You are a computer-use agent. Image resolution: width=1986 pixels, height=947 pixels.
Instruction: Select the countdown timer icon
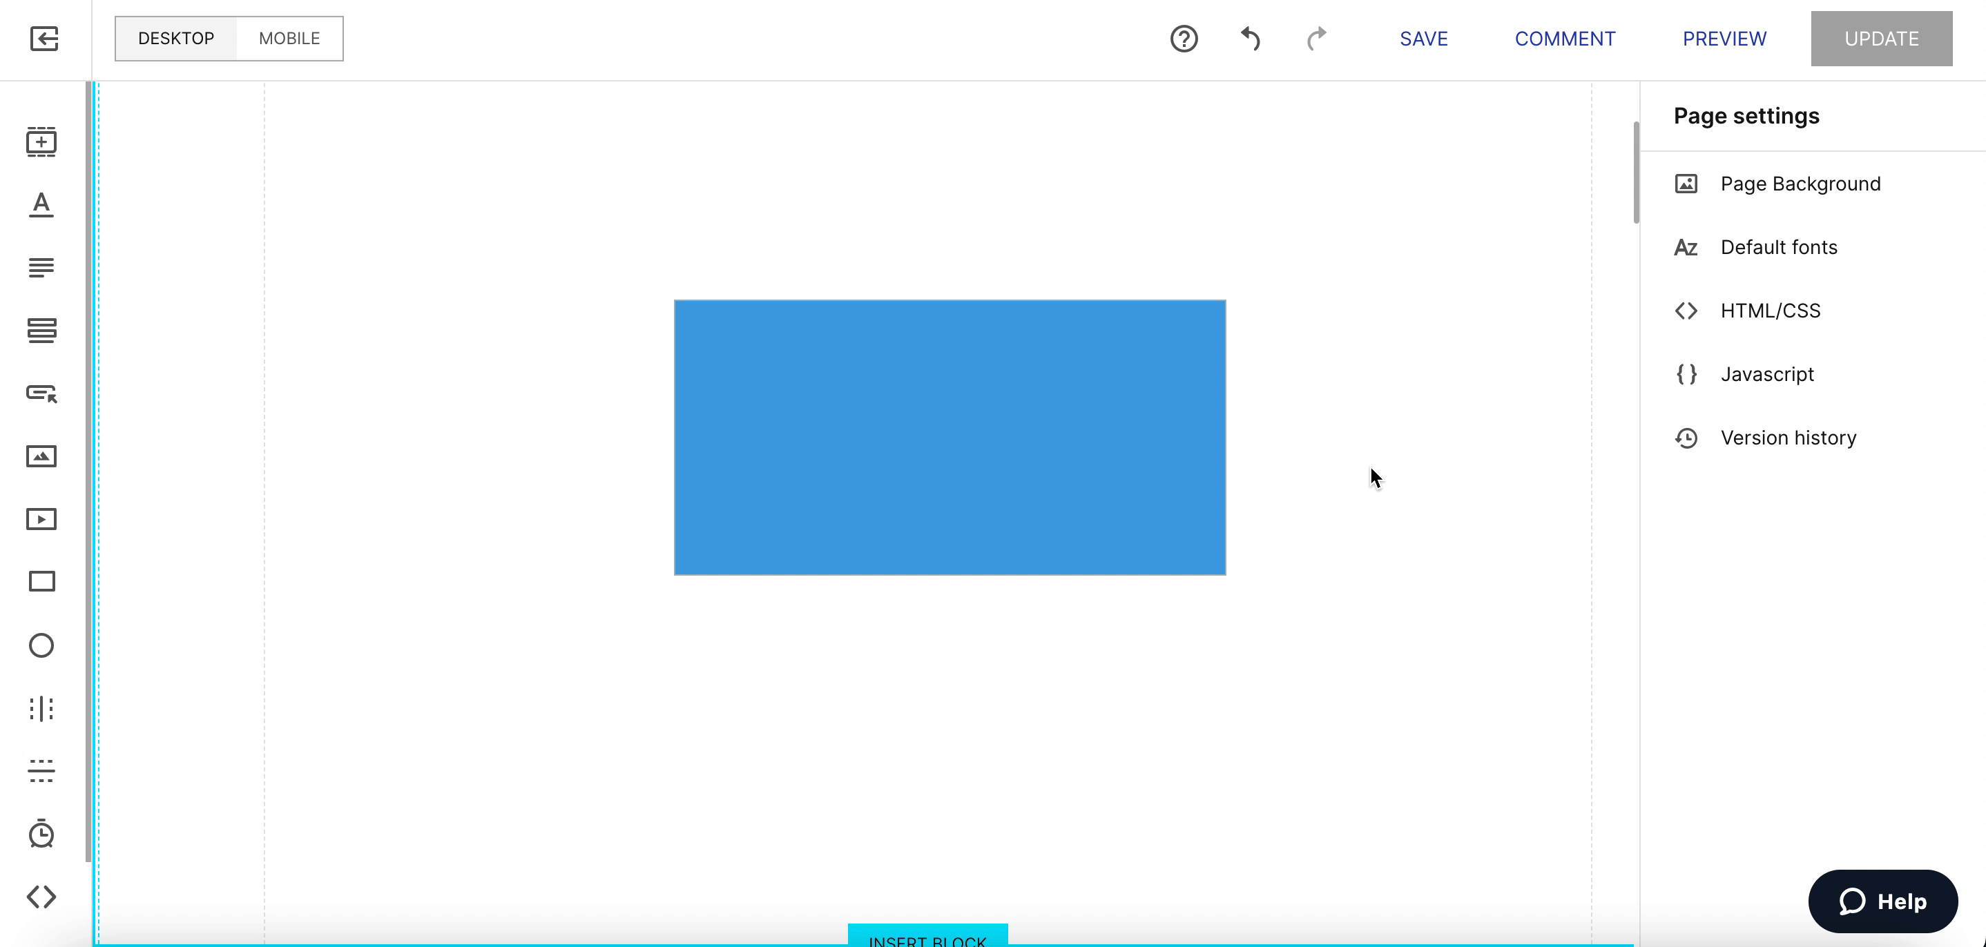[x=41, y=834]
